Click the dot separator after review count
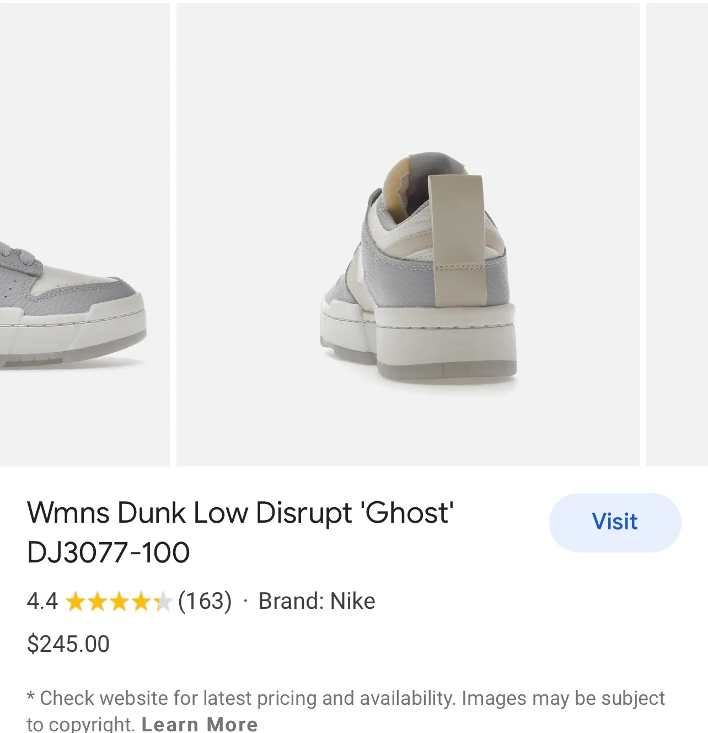Image resolution: width=708 pixels, height=733 pixels. pyautogui.click(x=244, y=601)
